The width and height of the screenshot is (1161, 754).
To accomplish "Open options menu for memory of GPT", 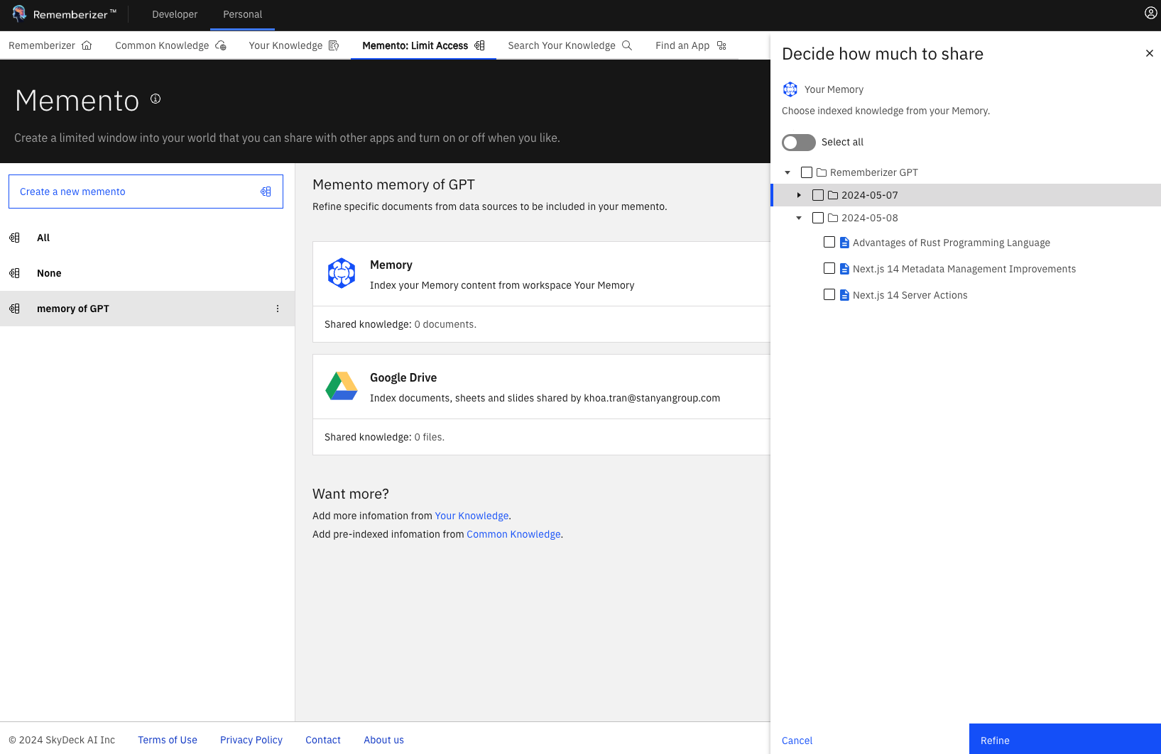I will (278, 309).
